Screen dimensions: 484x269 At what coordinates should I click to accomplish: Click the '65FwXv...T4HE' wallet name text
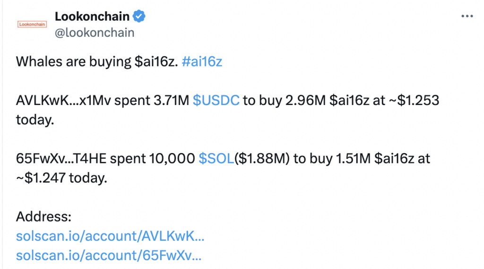pyautogui.click(x=61, y=158)
